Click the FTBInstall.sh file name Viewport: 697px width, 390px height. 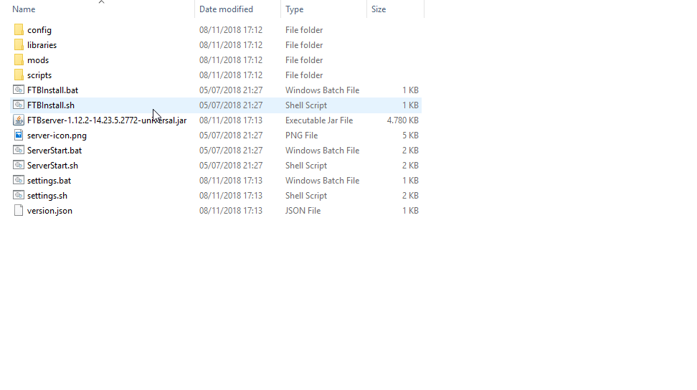[x=50, y=105]
